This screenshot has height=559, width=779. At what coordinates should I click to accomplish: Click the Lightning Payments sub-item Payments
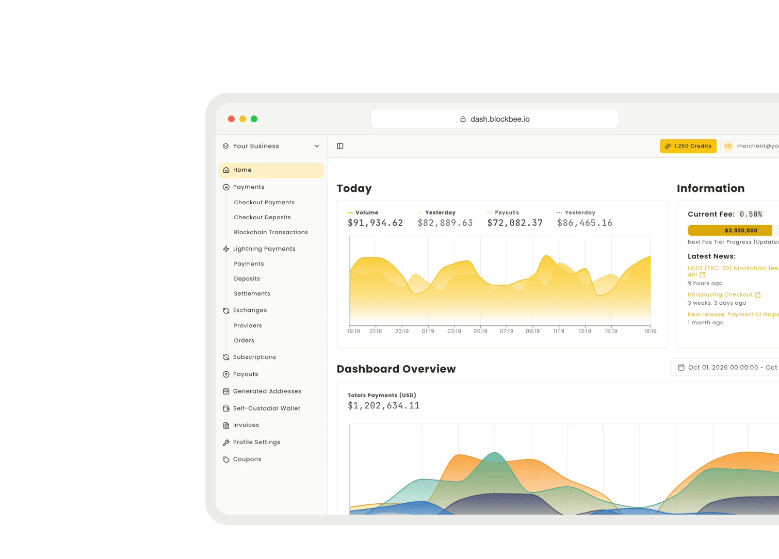coord(249,264)
